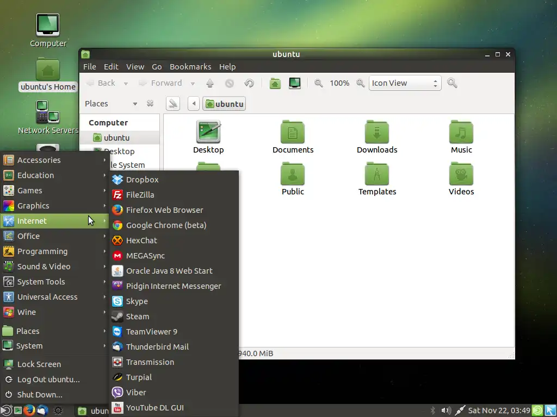Select ubuntu in the Places sidebar
The height and width of the screenshot is (417, 557).
tap(120, 138)
